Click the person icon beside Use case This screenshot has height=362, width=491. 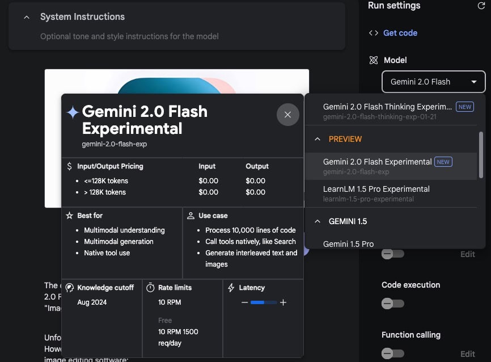coord(191,216)
